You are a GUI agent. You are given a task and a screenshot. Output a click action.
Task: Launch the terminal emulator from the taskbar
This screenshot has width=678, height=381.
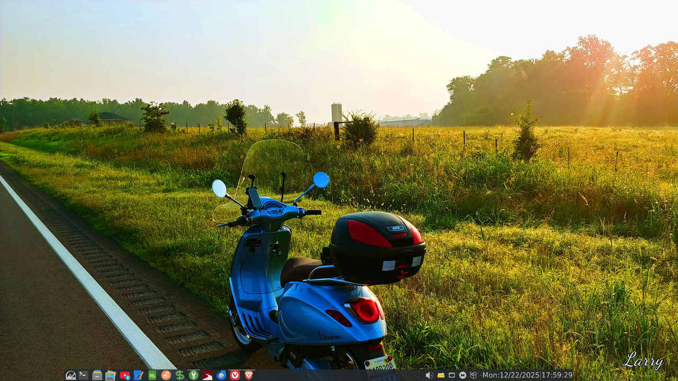[x=83, y=375]
